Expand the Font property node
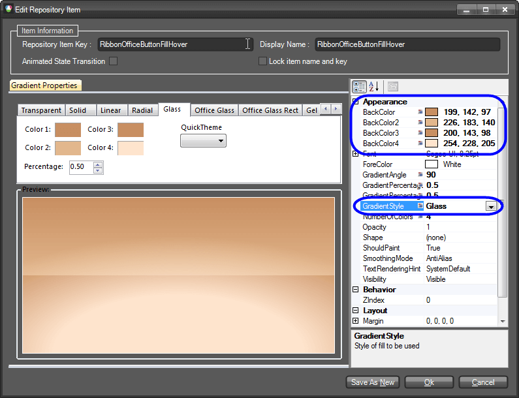The height and width of the screenshot is (398, 519). (x=356, y=154)
